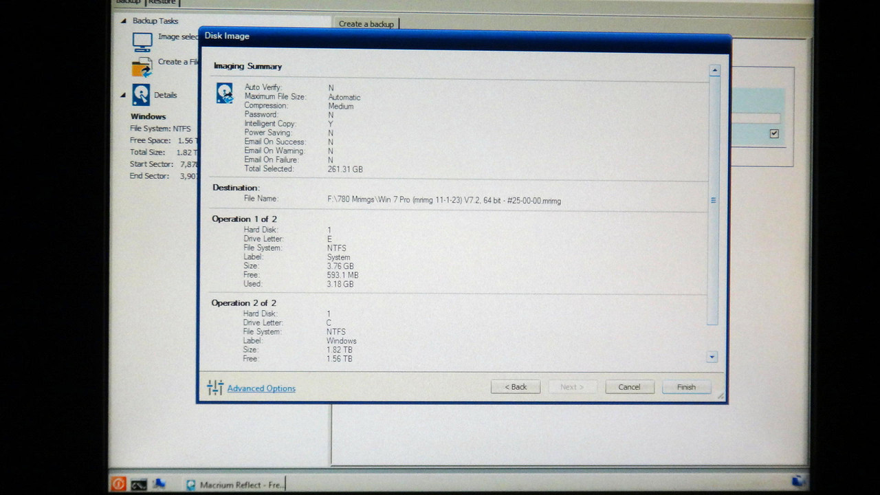Click the Disk Image dialog resize grip
This screenshot has height=495, width=880.
coord(720,395)
